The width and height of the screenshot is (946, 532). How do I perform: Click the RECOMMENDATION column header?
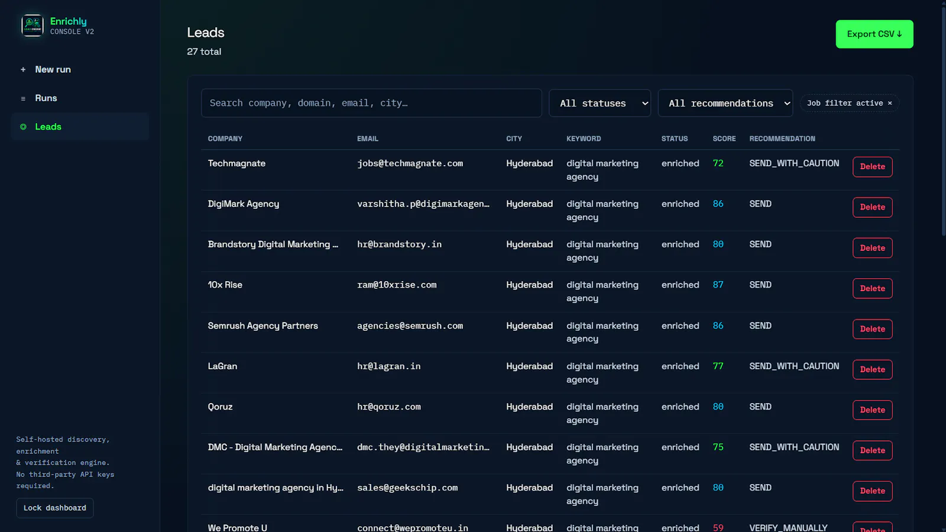tap(782, 138)
